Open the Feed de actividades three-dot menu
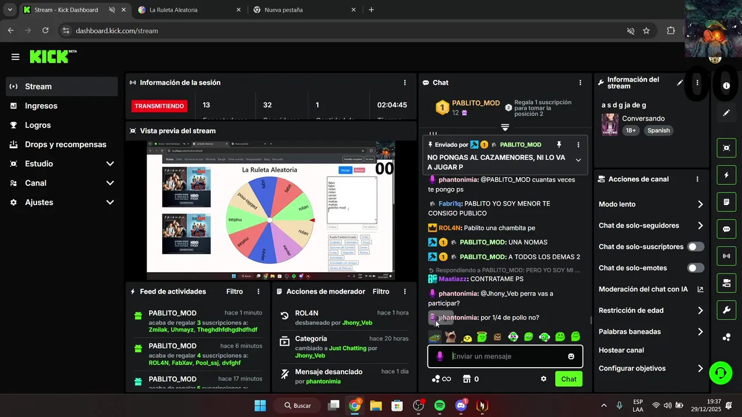Image resolution: width=742 pixels, height=417 pixels. pos(259,292)
